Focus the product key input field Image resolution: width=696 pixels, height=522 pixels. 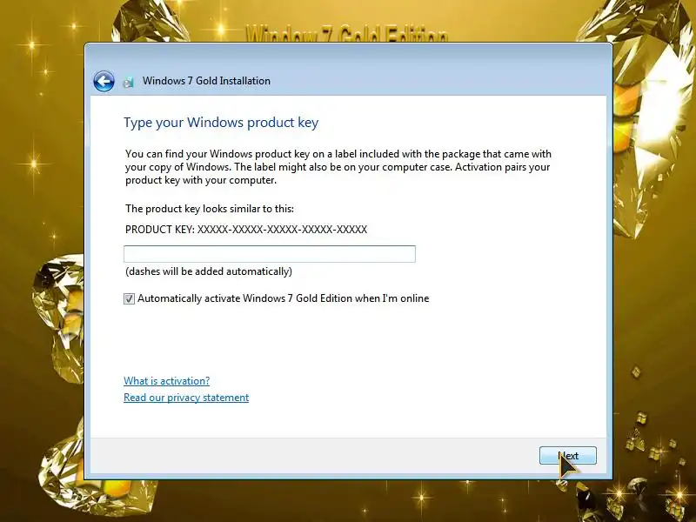pos(270,254)
